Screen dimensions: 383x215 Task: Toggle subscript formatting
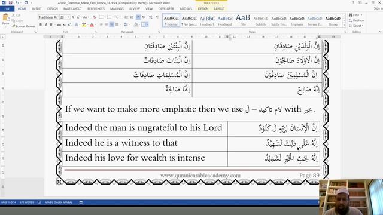pyautogui.click(x=64, y=24)
